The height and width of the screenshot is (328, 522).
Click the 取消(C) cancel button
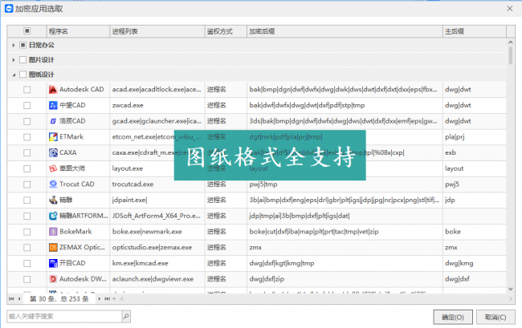tap(495, 317)
